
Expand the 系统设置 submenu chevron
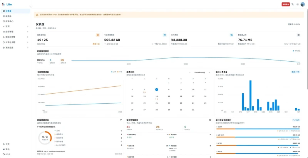(28, 47)
